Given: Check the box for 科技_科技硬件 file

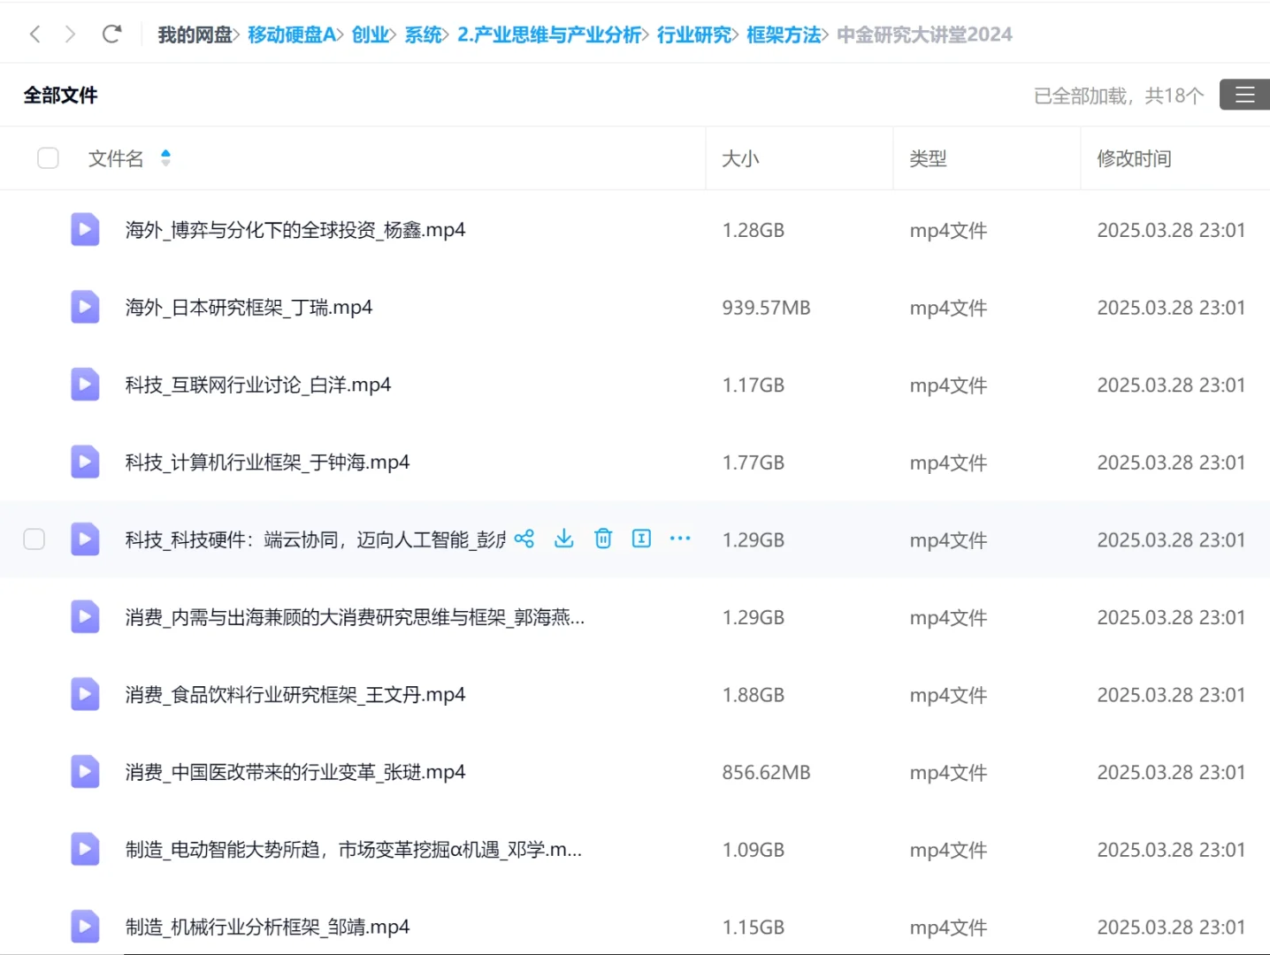Looking at the screenshot, I should point(34,539).
